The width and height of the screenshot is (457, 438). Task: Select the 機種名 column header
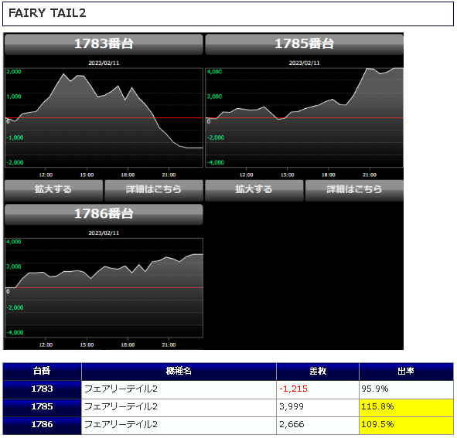pyautogui.click(x=179, y=372)
